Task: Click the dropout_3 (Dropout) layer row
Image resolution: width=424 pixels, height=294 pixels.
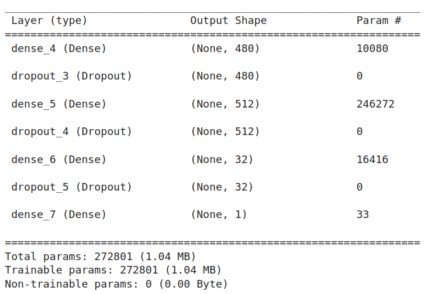Action: pyautogui.click(x=71, y=76)
